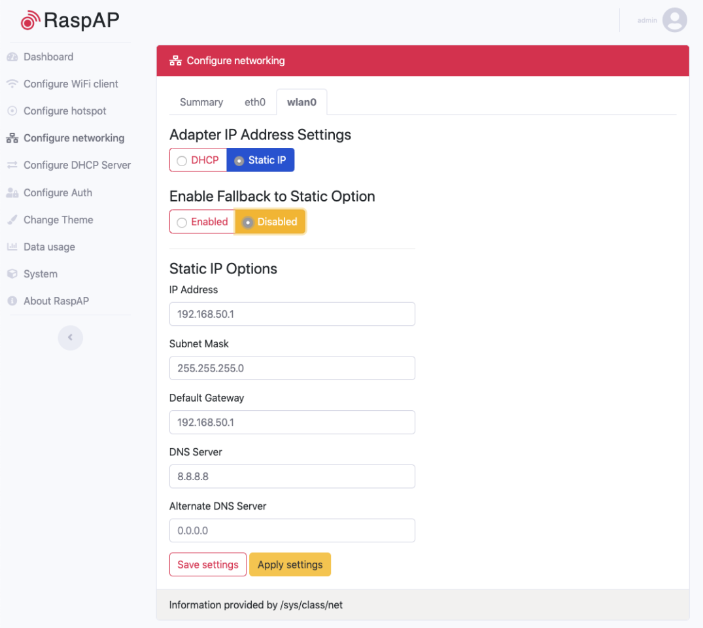Screen dimensions: 703x628
Task: Select the DHCP radio option
Action: (198, 160)
